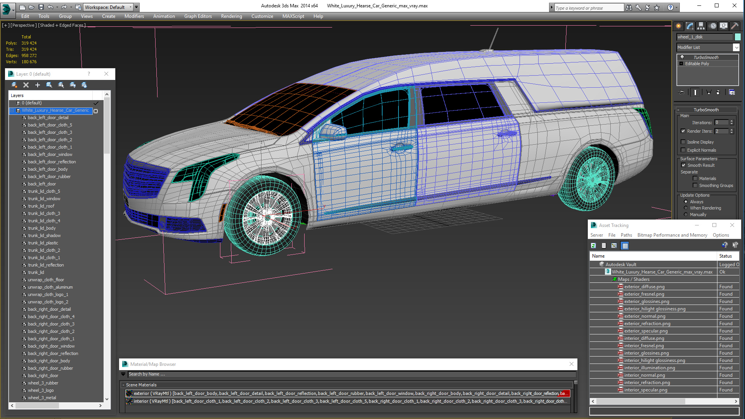This screenshot has width=745, height=419.
Task: Click the binoculars search icon
Action: tap(629, 7)
